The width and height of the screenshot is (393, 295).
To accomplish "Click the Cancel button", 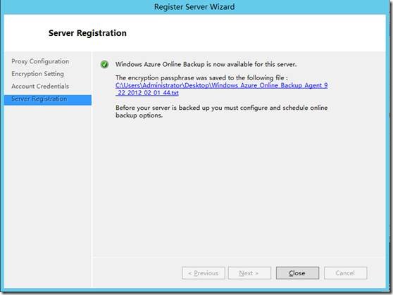I will click(x=345, y=273).
